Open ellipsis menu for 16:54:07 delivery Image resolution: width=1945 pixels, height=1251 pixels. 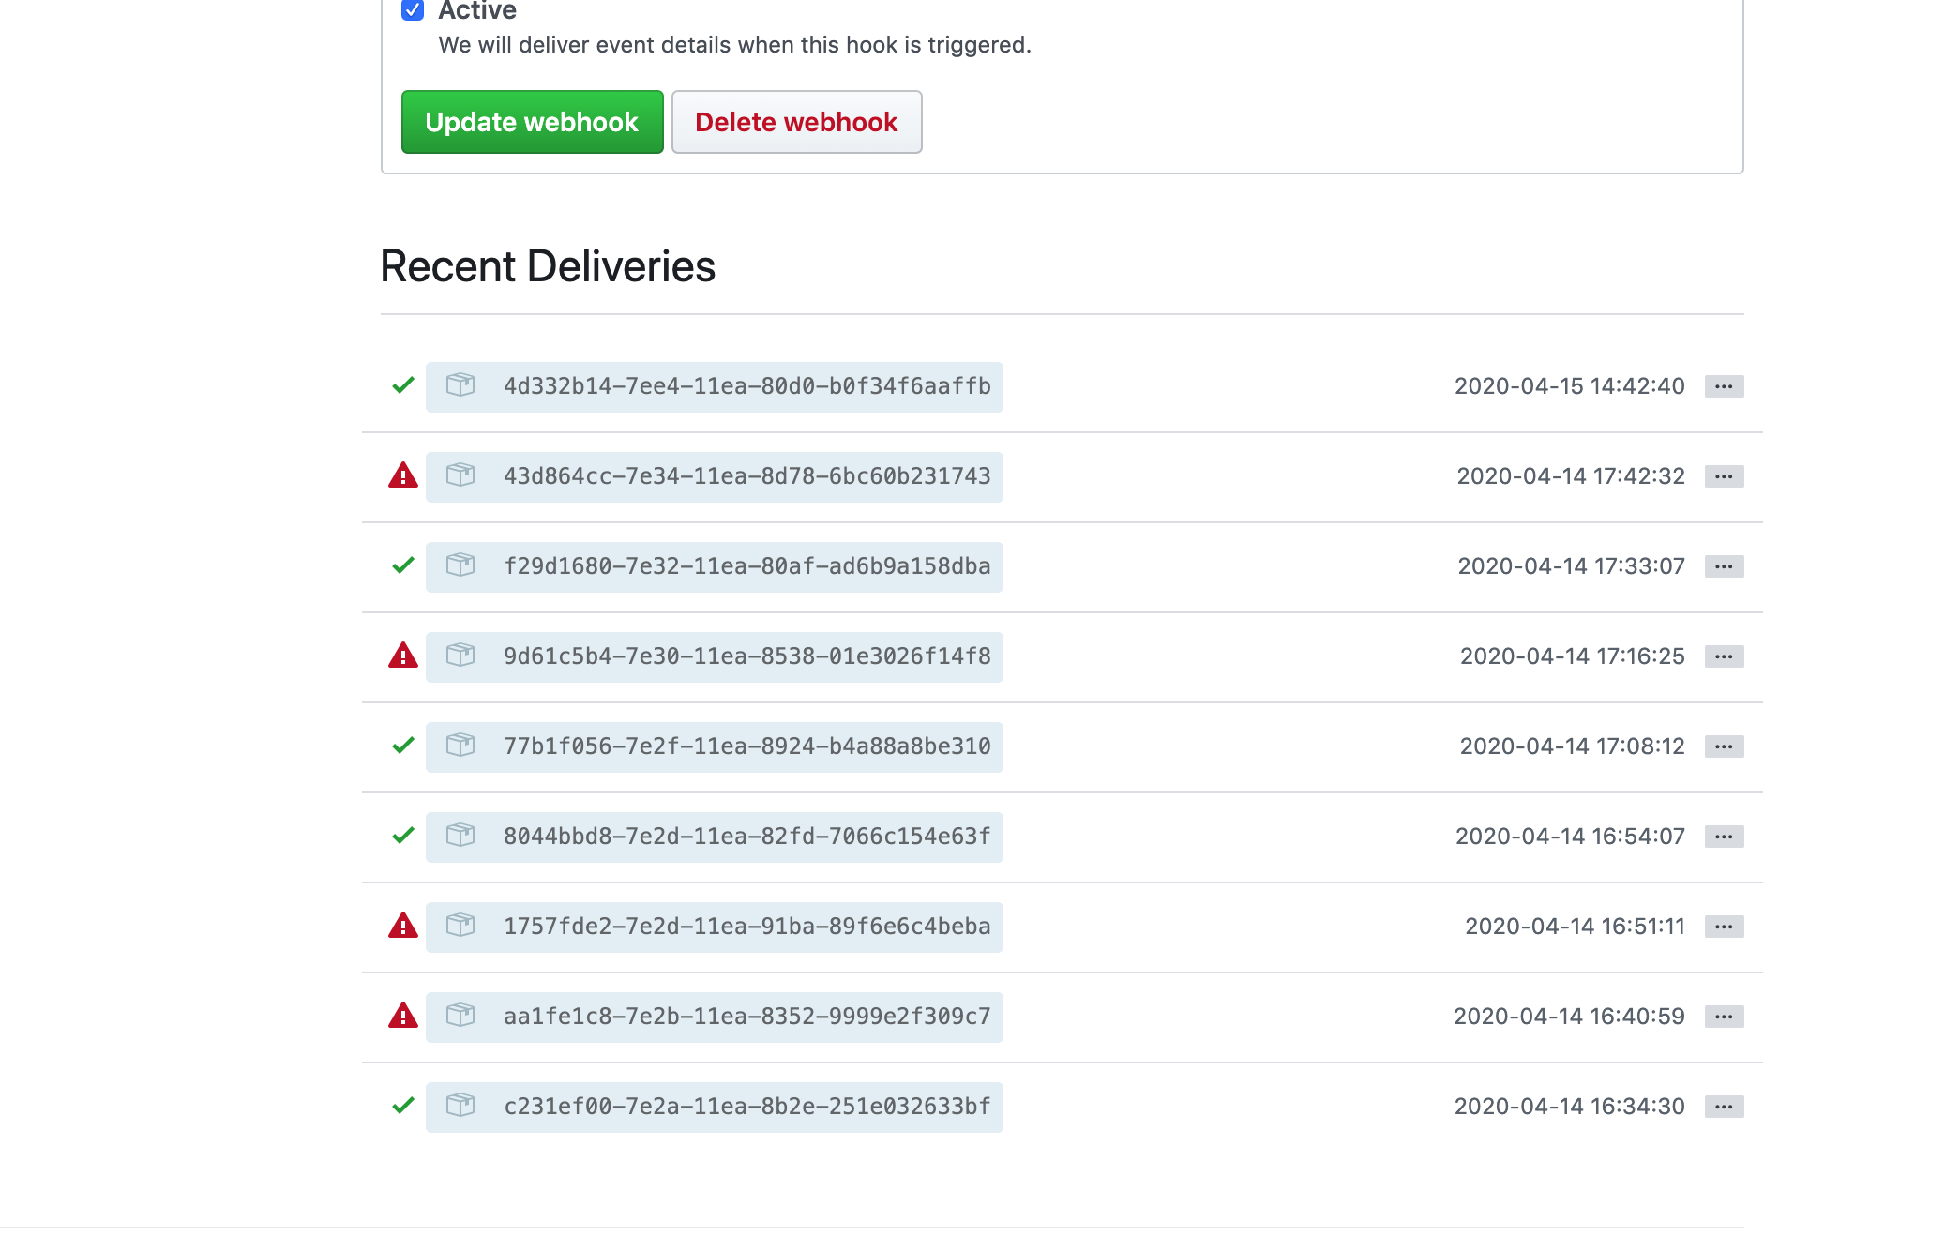(1724, 837)
